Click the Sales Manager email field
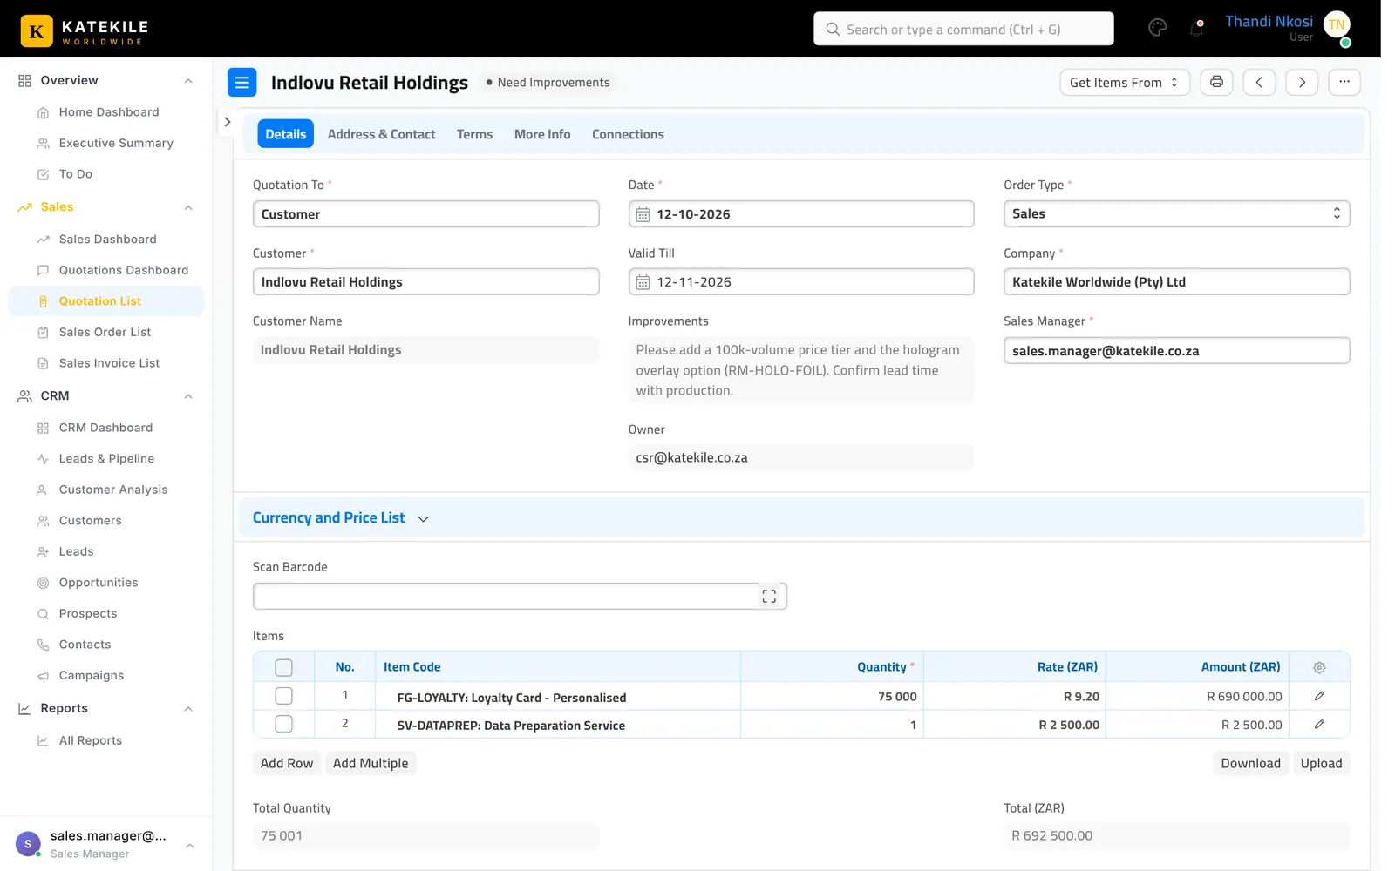 coord(1176,351)
